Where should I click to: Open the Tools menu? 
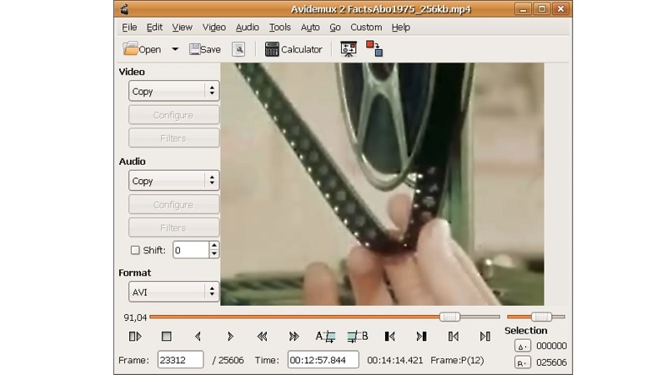tap(280, 27)
